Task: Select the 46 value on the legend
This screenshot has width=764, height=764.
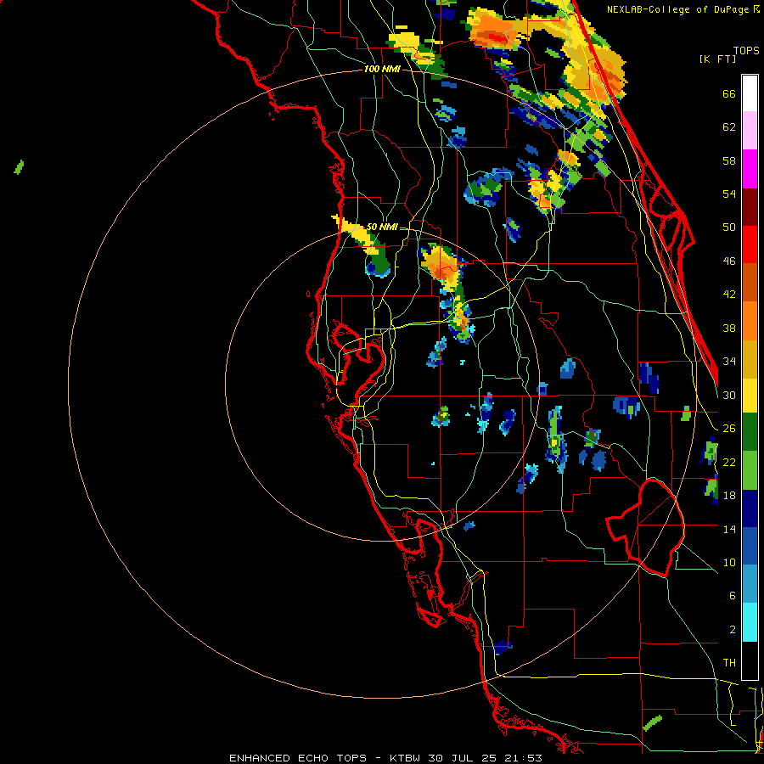Action: click(729, 261)
